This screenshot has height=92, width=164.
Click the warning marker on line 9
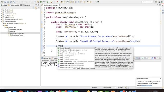[x=42, y=27]
